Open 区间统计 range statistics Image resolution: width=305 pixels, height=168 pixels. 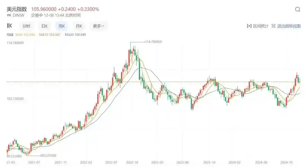(261, 26)
